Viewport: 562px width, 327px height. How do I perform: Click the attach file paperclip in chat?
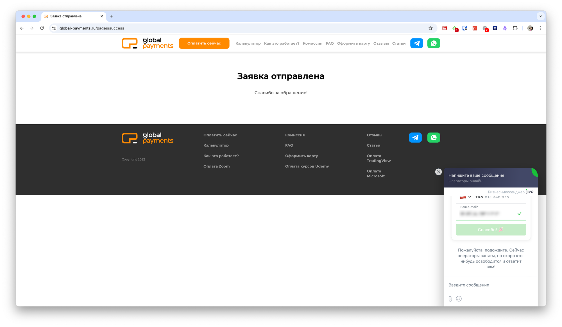click(450, 299)
